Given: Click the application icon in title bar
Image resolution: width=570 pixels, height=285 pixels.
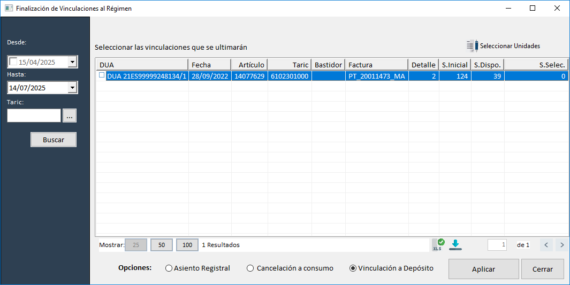Looking at the screenshot, I should pyautogui.click(x=9, y=9).
